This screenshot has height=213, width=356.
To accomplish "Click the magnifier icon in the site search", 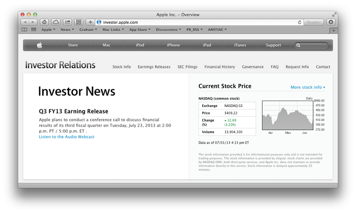I will (x=298, y=45).
